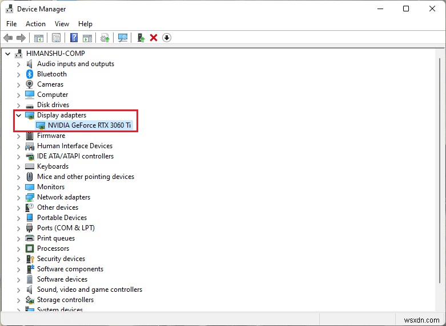This screenshot has height=326, width=446.
Task: Select the HIMANSHU-COMP computer name
Action: pos(55,54)
